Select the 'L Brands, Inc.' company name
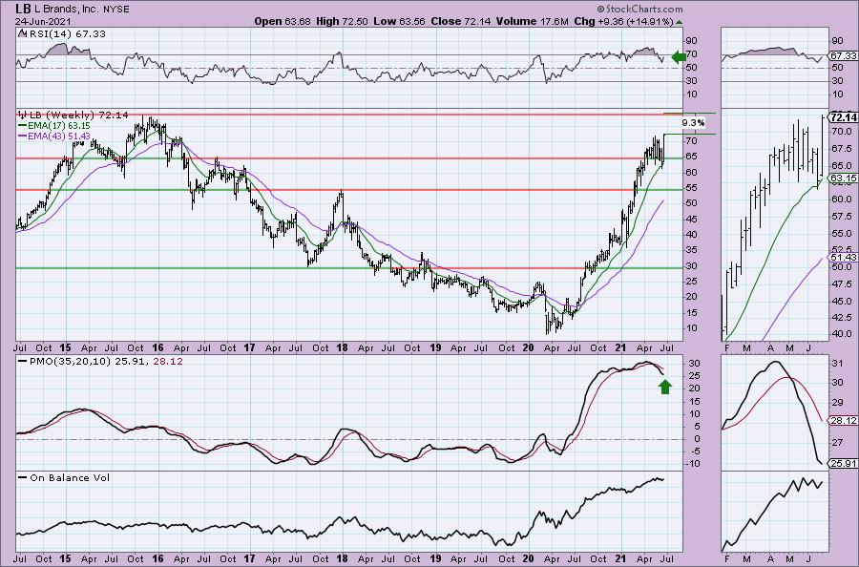 (67, 10)
